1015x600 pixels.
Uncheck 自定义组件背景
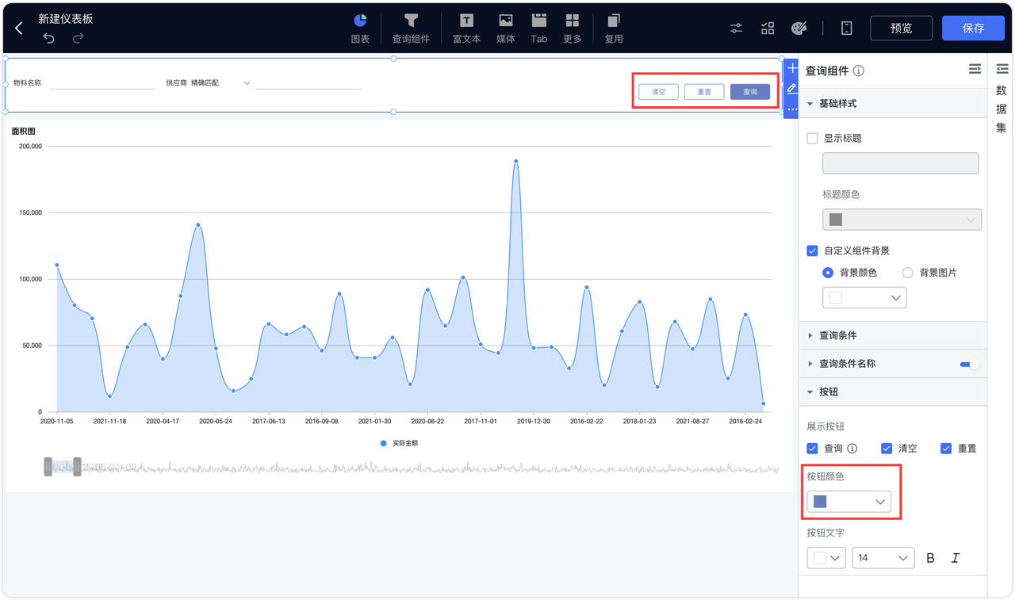point(812,250)
